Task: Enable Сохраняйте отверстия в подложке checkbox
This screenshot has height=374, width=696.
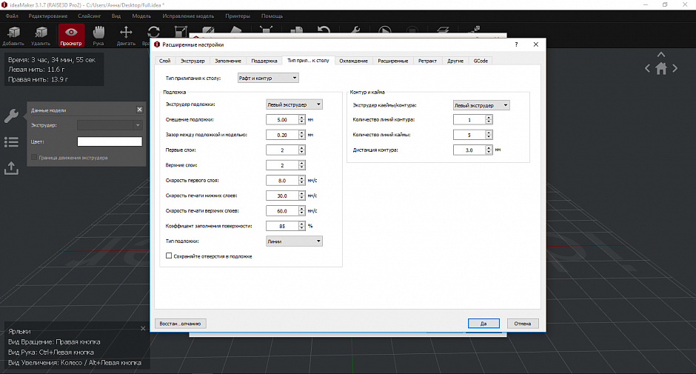Action: [169, 256]
